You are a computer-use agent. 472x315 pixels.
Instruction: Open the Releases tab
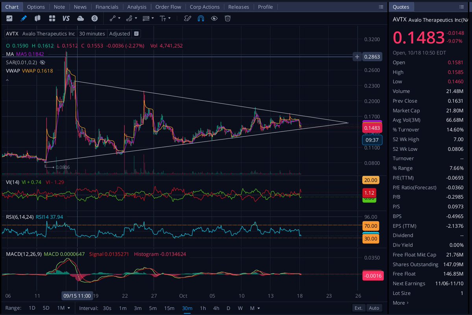point(239,7)
